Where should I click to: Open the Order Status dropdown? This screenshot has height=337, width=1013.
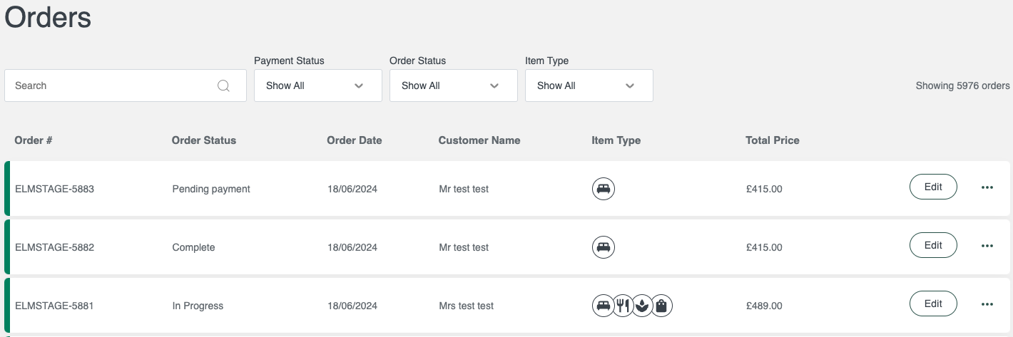pos(454,85)
